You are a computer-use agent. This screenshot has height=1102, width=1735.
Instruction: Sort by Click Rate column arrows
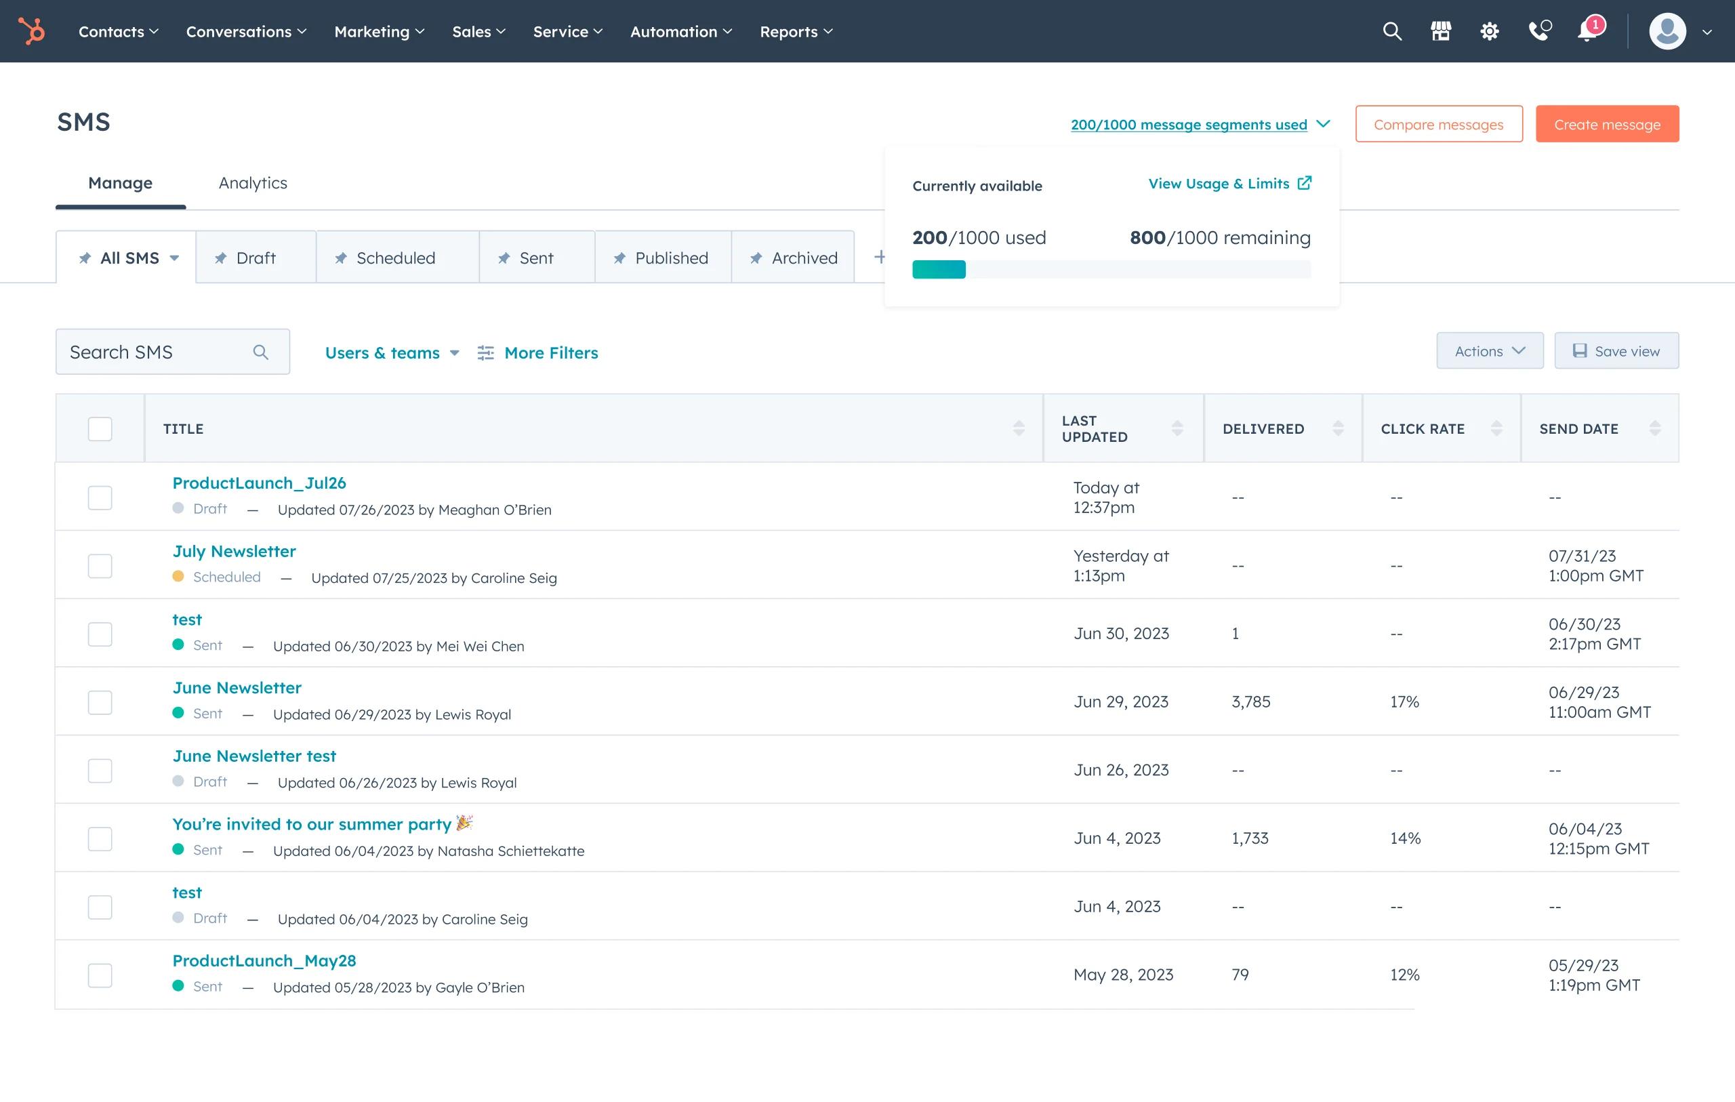1496,428
